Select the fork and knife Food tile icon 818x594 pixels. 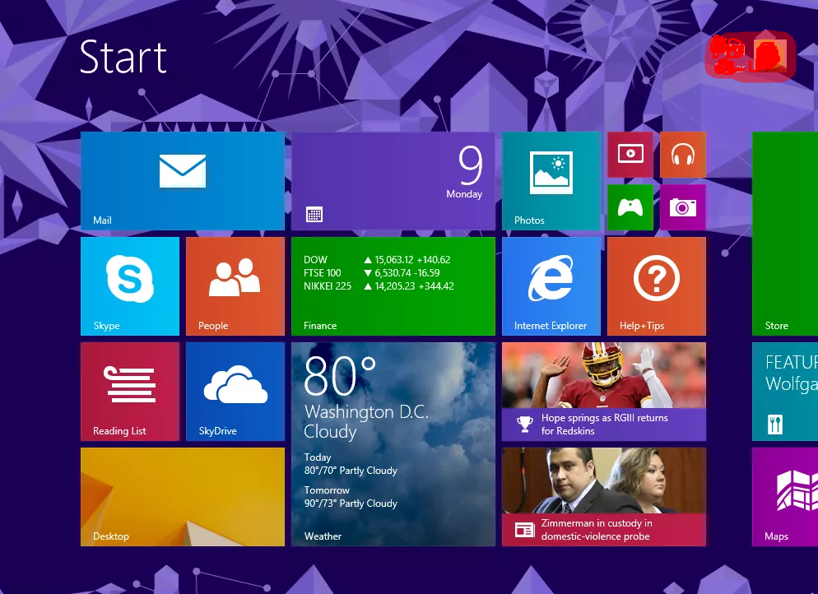(775, 425)
